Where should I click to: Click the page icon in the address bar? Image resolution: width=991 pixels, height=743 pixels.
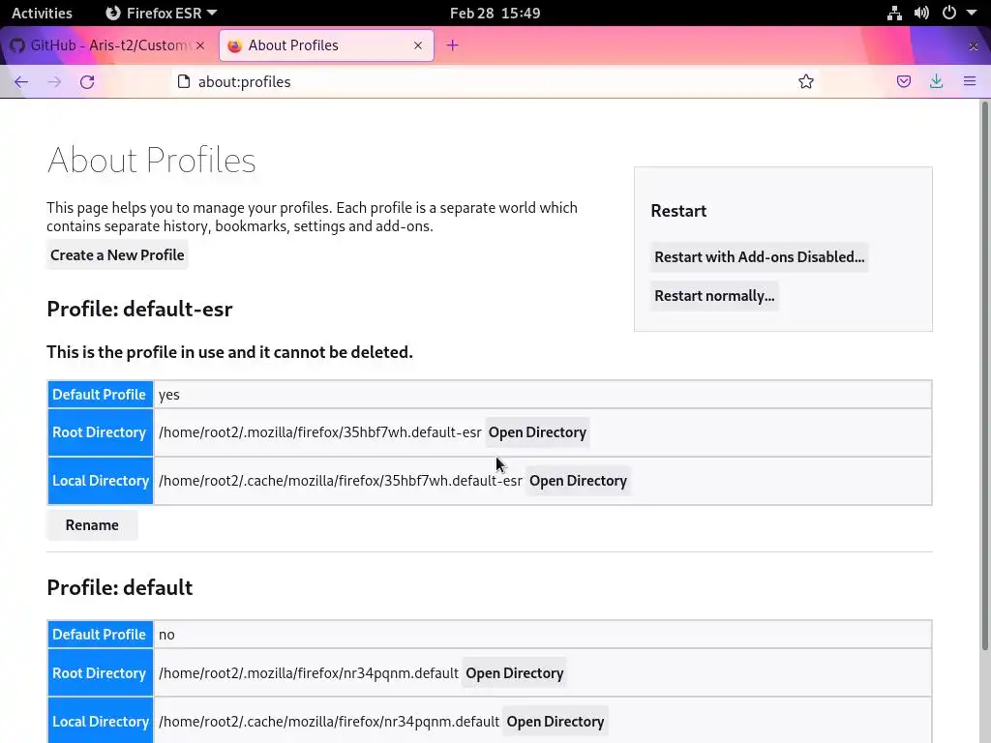click(x=183, y=81)
